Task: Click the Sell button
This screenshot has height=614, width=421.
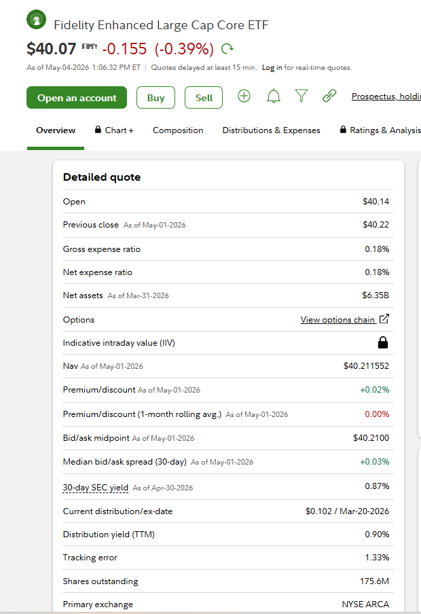Action: pyautogui.click(x=204, y=98)
